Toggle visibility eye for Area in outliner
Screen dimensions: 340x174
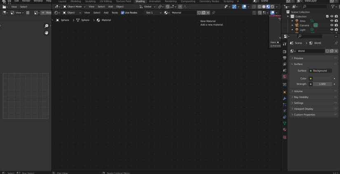coord(332,21)
